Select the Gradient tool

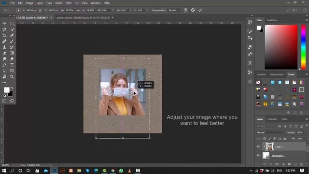[x=12, y=53]
